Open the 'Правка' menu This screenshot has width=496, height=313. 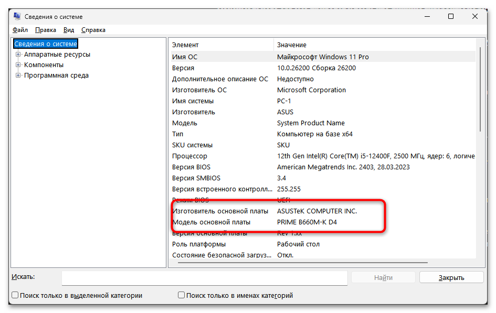[x=46, y=30]
